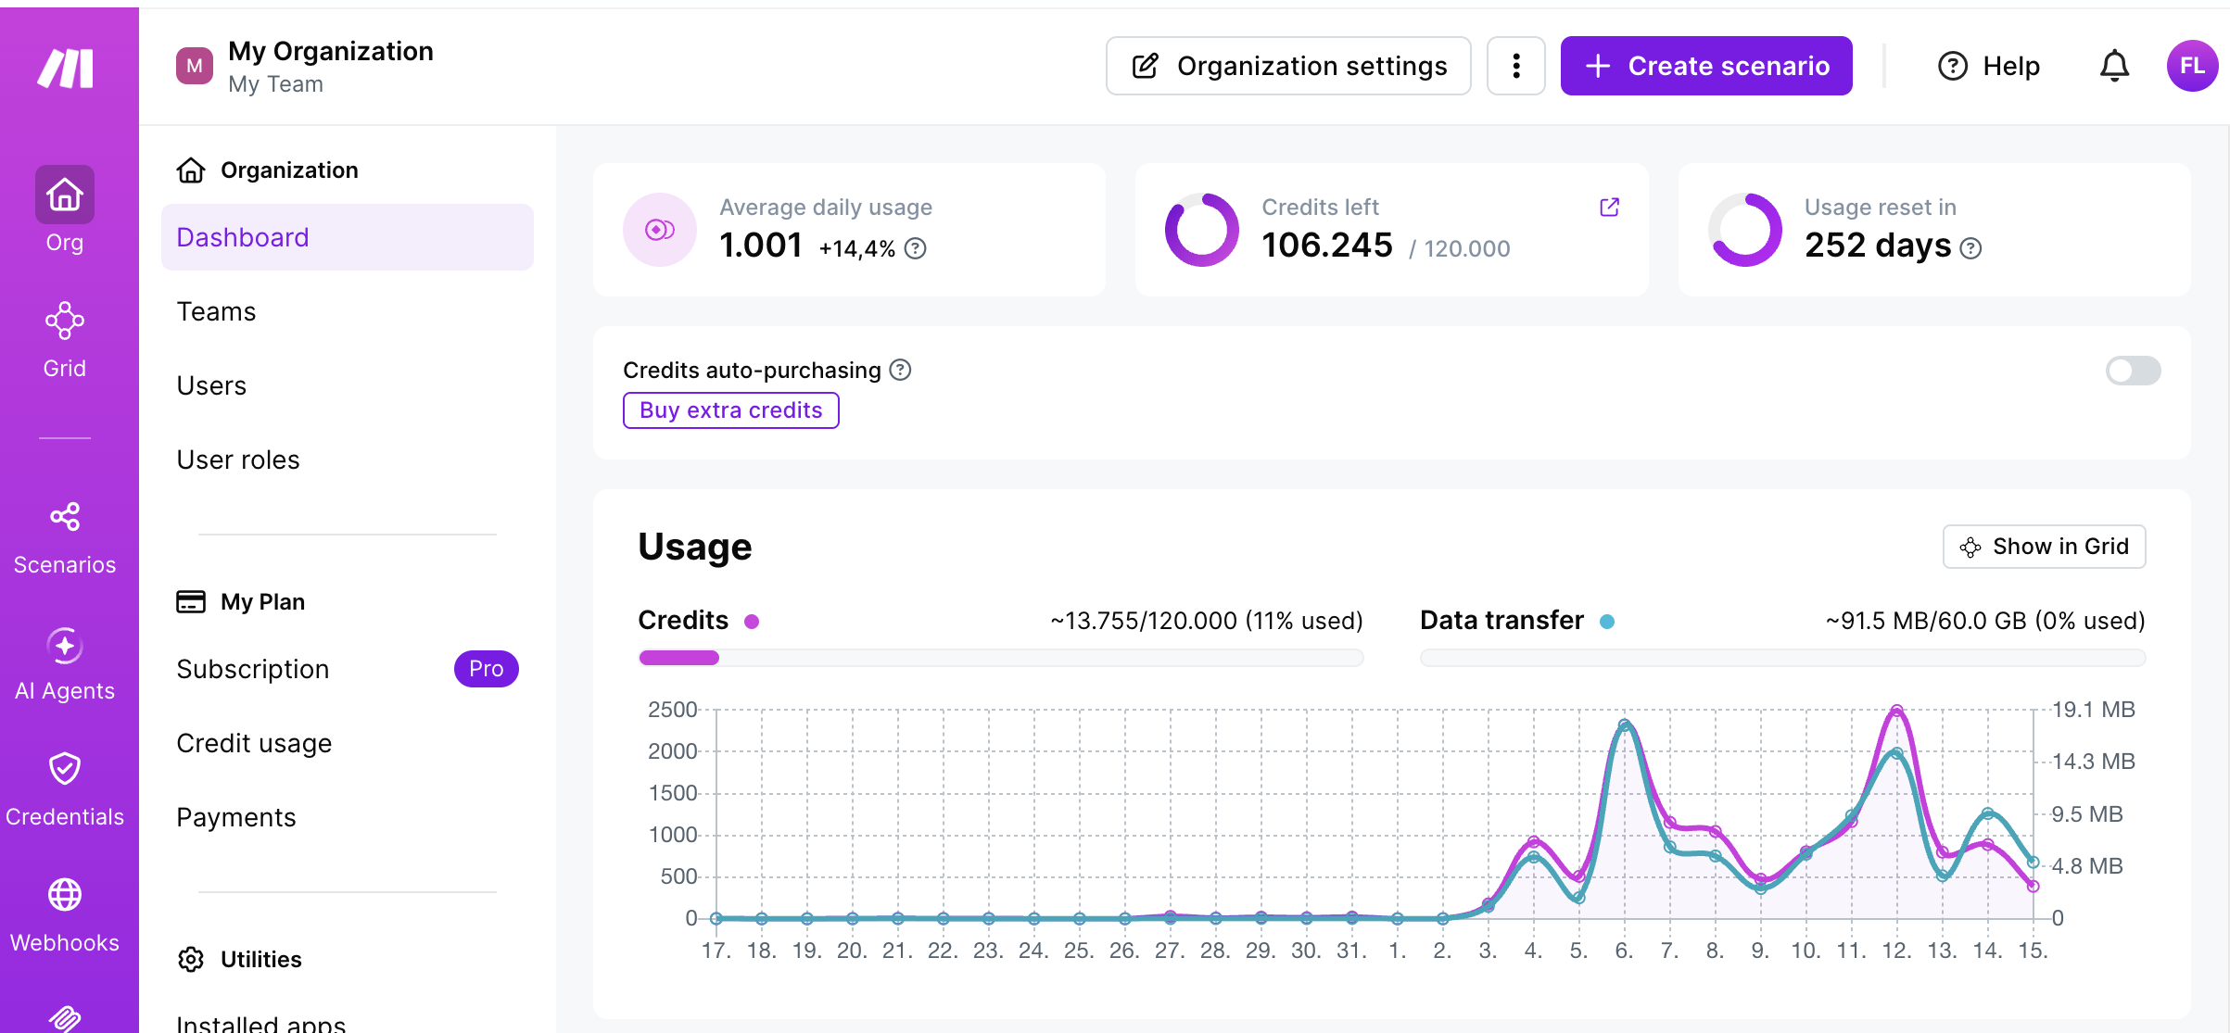Screen dimensions: 2230x1033
Task: Click Buy extra credits button
Action: [x=731, y=410]
